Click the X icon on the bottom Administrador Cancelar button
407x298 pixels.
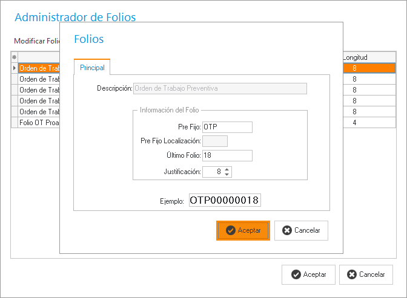pyautogui.click(x=352, y=274)
